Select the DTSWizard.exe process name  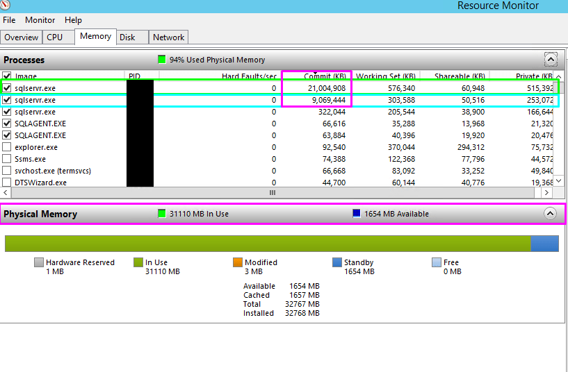point(40,183)
